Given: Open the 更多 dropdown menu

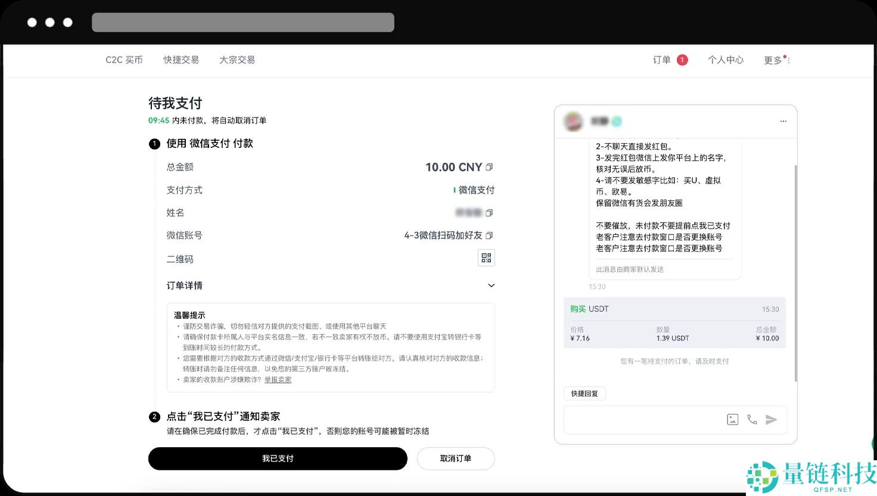Looking at the screenshot, I should click(773, 60).
